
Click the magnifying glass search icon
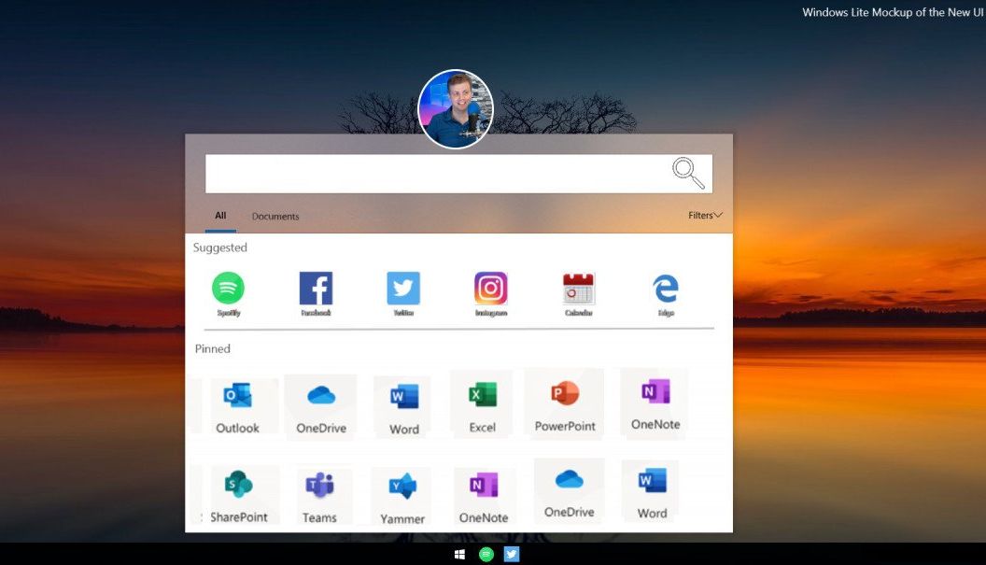tap(688, 173)
